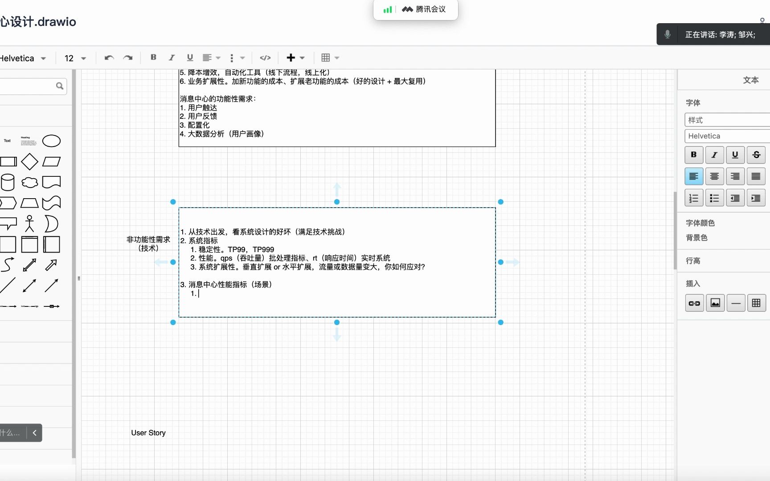The height and width of the screenshot is (481, 770).
Task: Select the cylinder shape
Action: [8, 182]
